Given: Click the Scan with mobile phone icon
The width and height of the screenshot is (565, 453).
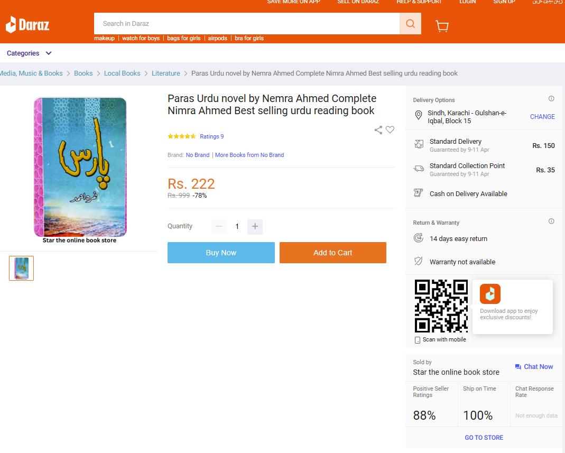Looking at the screenshot, I should 417,340.
